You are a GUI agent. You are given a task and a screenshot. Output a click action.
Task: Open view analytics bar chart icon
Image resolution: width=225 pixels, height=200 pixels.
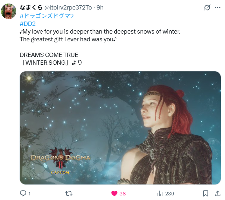click(160, 193)
